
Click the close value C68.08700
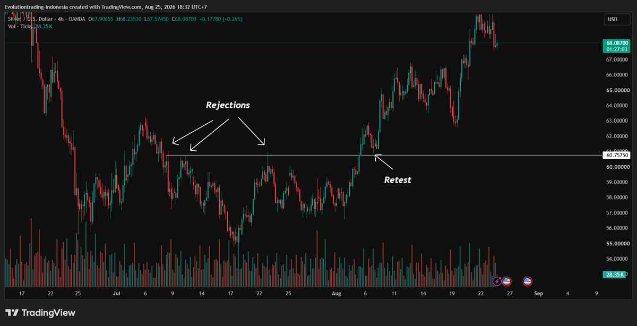(x=184, y=19)
